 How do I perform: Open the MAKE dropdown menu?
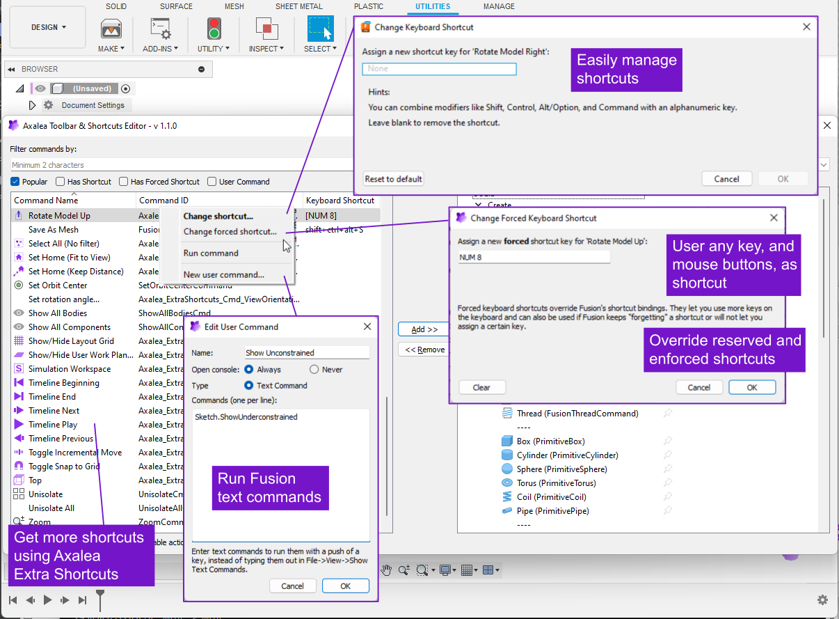tap(111, 49)
